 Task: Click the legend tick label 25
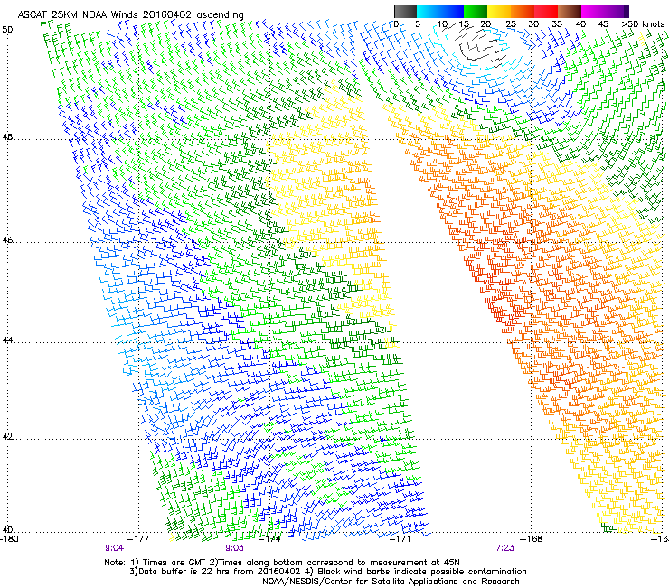click(x=511, y=24)
